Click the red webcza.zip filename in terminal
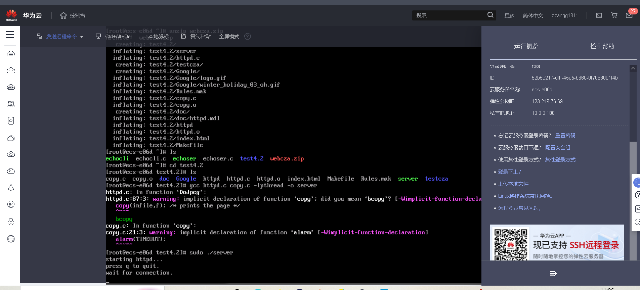Viewport: 640px width, 290px height. click(x=287, y=159)
